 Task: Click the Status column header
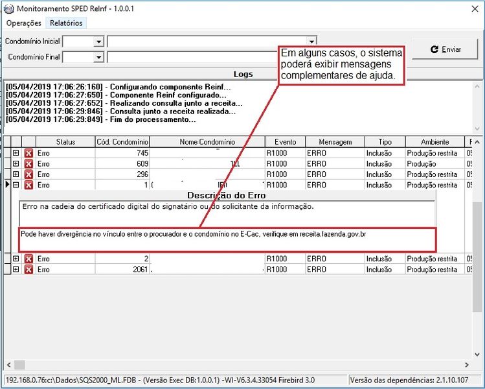point(65,142)
